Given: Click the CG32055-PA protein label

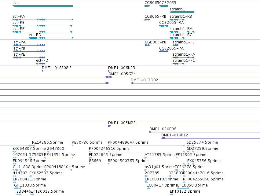Looking at the screenshot, I should 171,48.
